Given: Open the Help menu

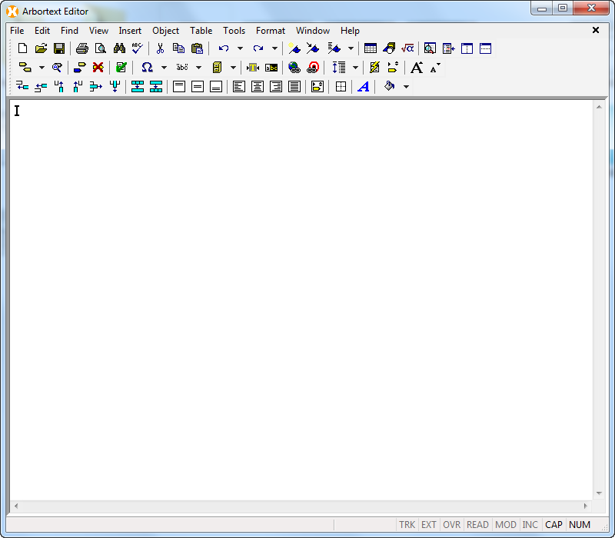Looking at the screenshot, I should (350, 31).
